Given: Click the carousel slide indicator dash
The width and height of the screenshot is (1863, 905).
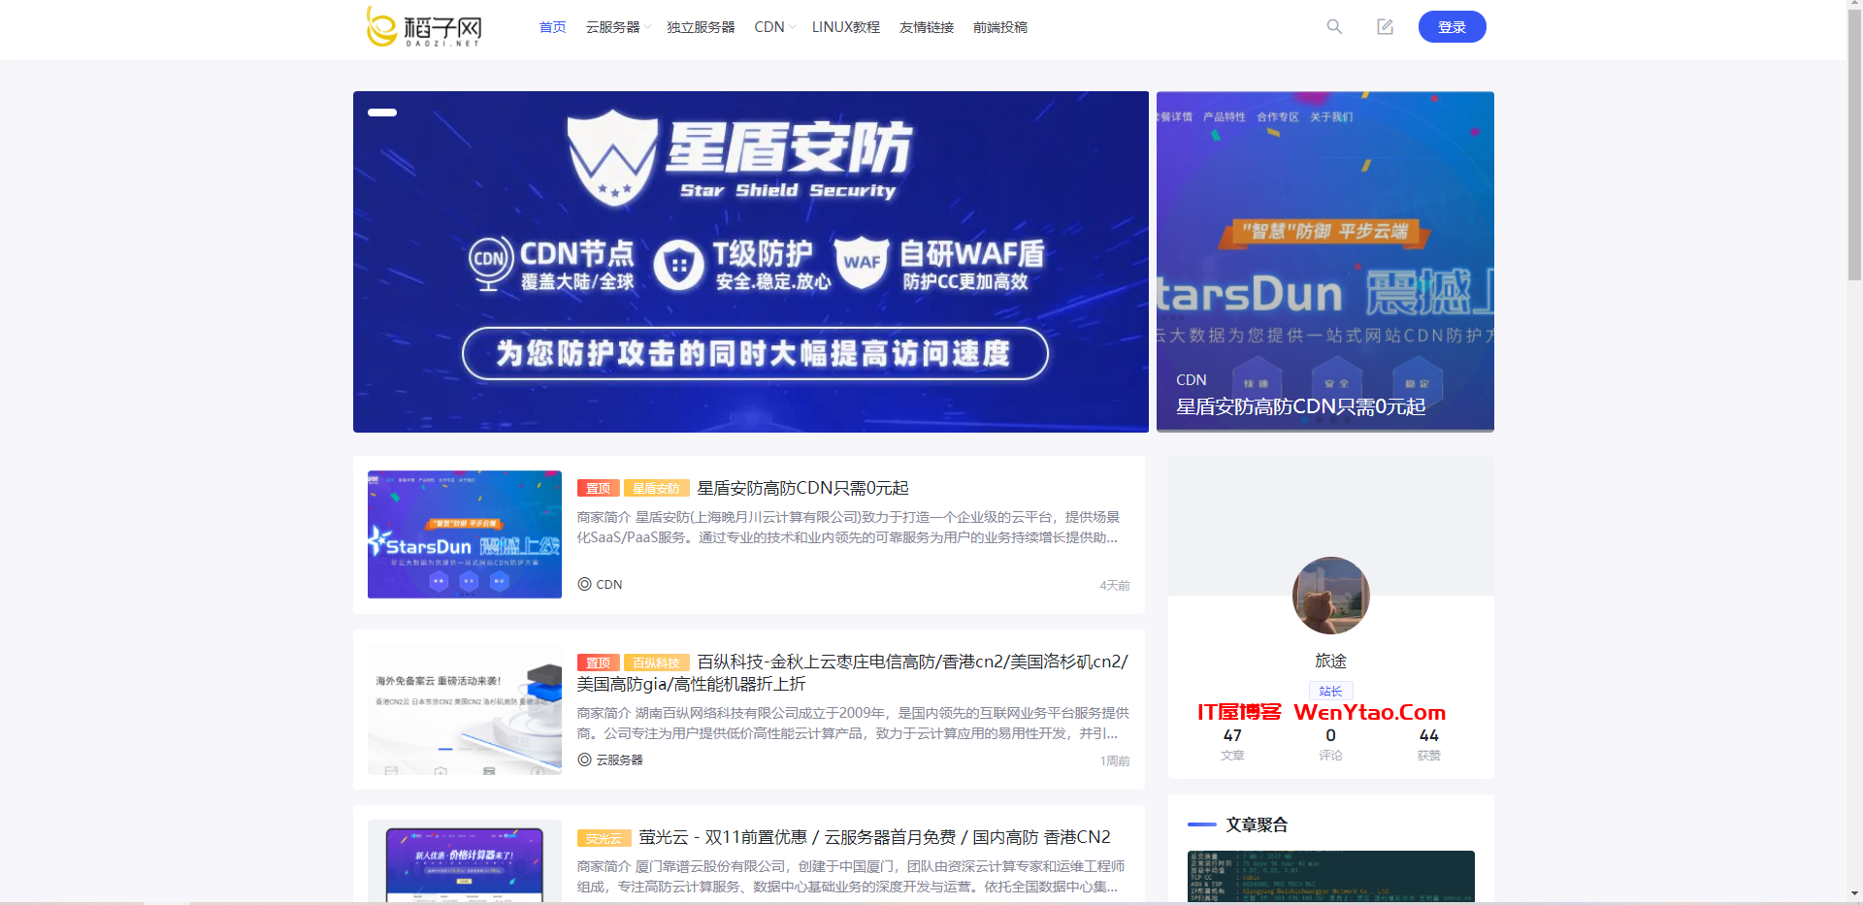Looking at the screenshot, I should pyautogui.click(x=382, y=113).
